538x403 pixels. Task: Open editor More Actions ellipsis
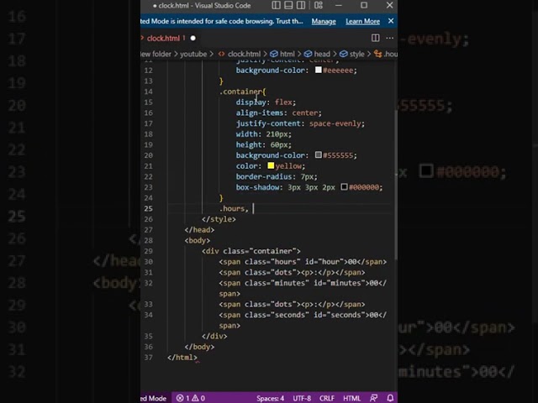(x=390, y=38)
